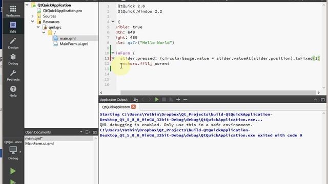Open Help mode
This screenshot has height=184, width=328.
(13, 91)
